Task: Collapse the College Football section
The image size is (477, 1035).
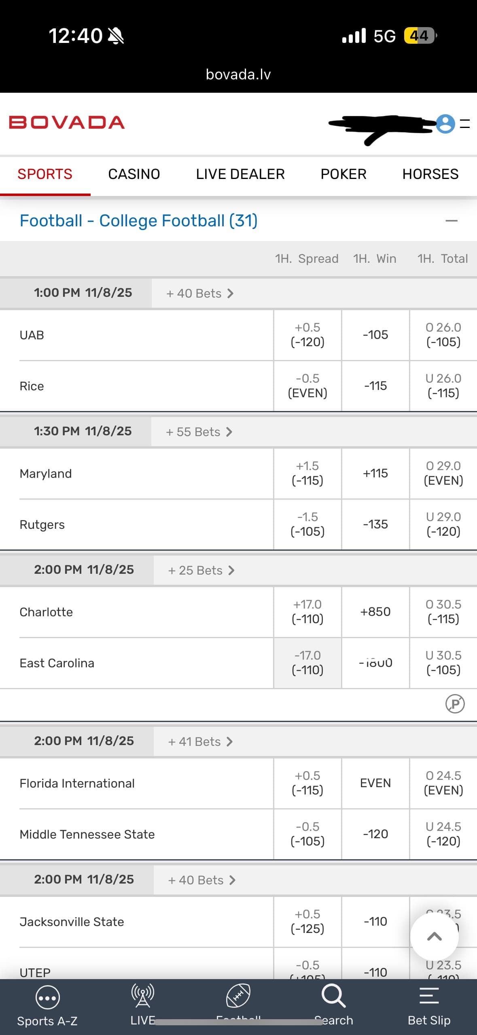Action: pyautogui.click(x=451, y=221)
